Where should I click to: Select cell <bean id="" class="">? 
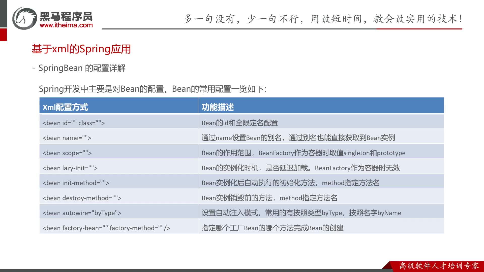coord(118,122)
